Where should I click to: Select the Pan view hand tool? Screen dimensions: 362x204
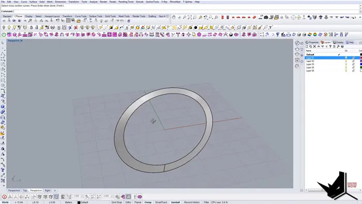pos(174,17)
